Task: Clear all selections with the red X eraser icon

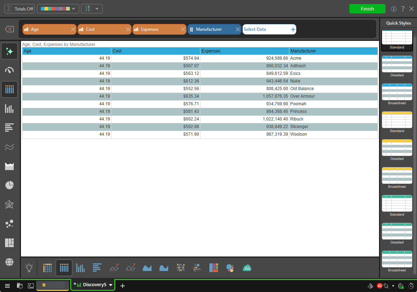Action: click(10, 29)
